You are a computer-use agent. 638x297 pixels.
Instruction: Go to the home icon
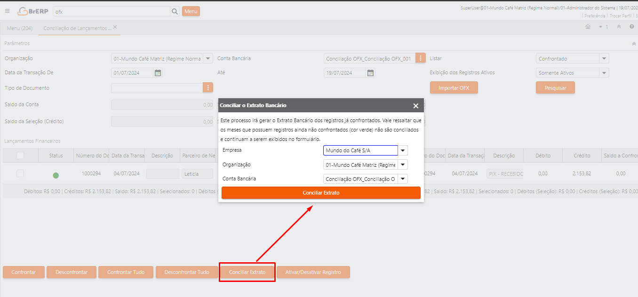[588, 27]
